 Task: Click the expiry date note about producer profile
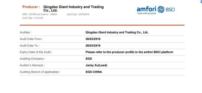coord(129,52)
